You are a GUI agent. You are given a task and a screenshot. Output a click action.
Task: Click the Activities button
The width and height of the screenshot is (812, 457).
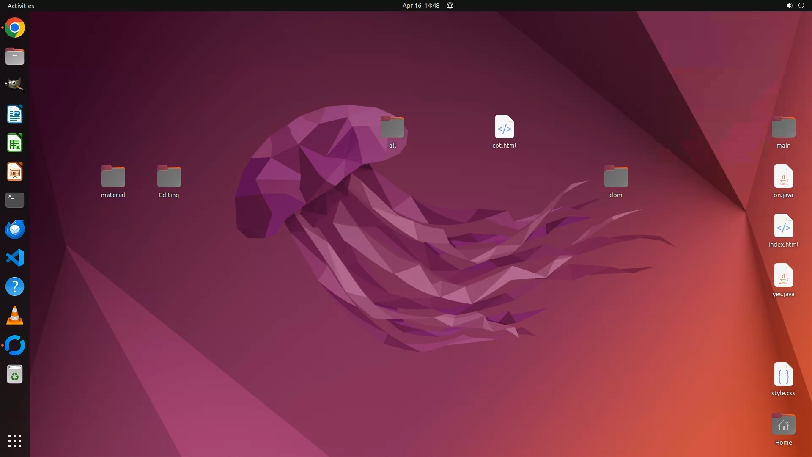[x=21, y=6]
